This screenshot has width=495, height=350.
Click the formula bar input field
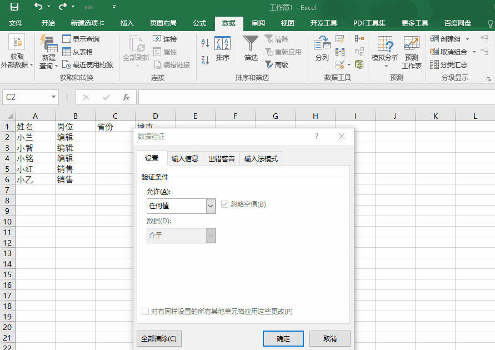[316, 97]
